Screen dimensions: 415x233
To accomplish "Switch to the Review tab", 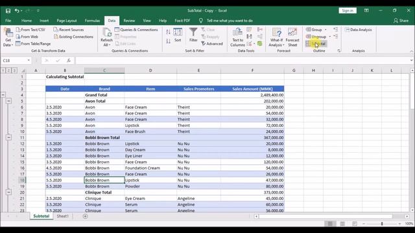I will tap(129, 21).
